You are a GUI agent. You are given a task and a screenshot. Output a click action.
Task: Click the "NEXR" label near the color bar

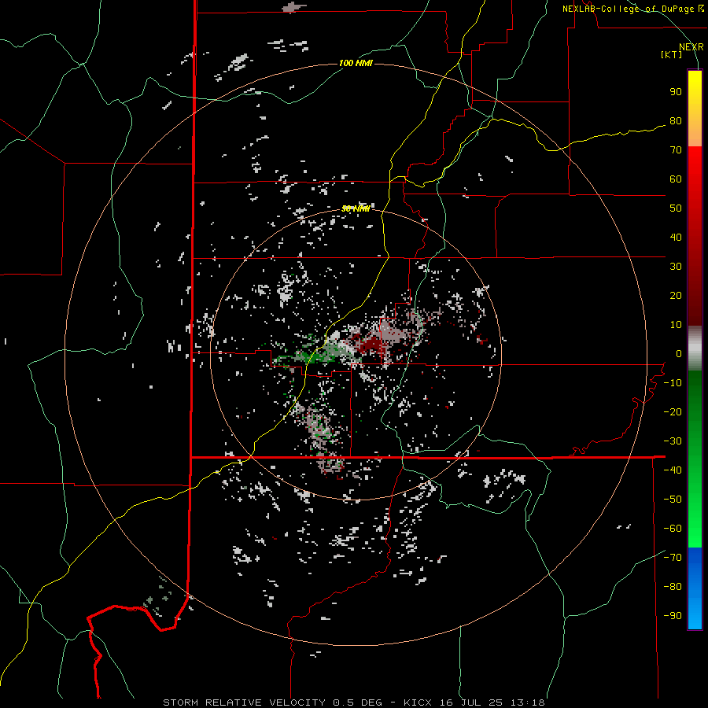pyautogui.click(x=691, y=47)
